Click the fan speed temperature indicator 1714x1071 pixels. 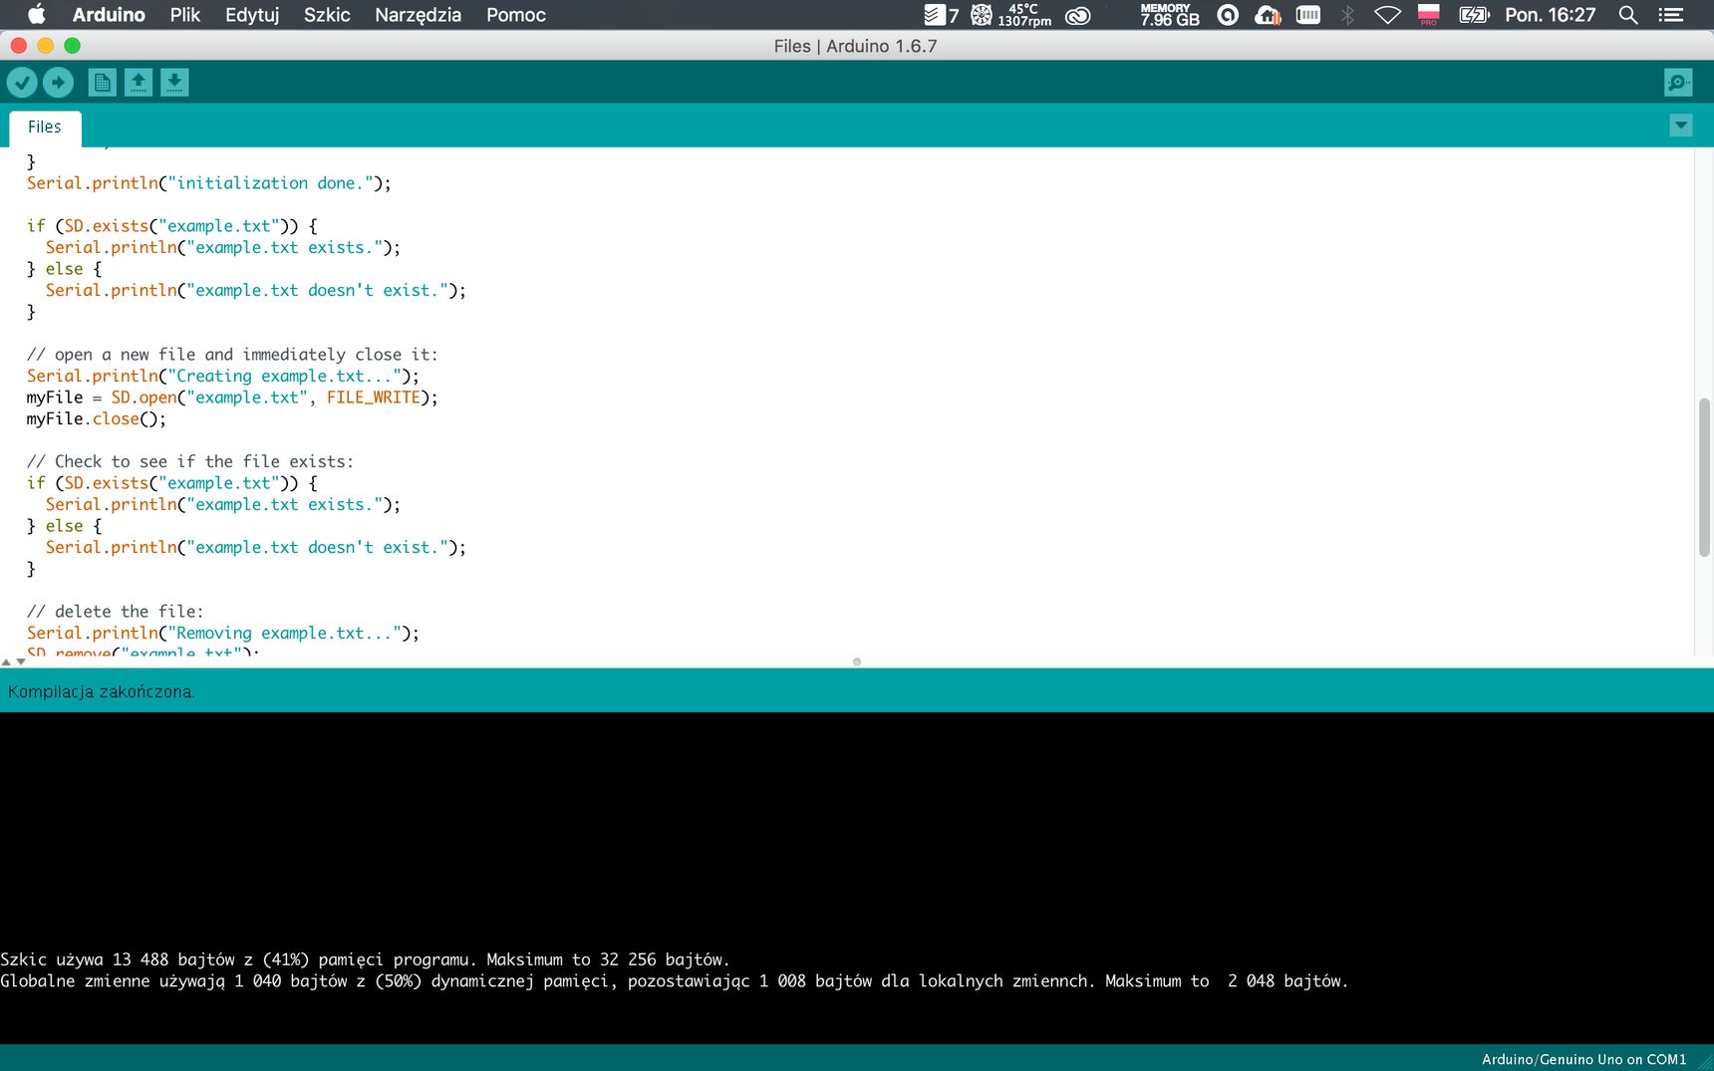[x=1011, y=15]
